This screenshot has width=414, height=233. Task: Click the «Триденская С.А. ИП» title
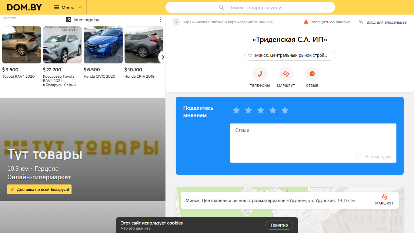point(290,39)
